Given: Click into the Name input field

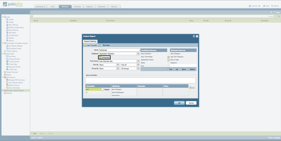Looking at the screenshot, I should pos(119,50).
